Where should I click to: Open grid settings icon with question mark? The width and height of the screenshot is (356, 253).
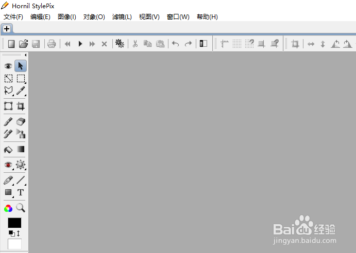(249, 44)
